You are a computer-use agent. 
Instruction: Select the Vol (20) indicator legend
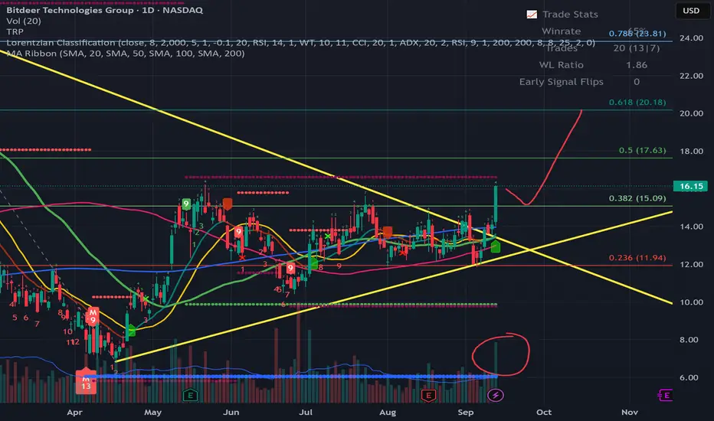24,21
